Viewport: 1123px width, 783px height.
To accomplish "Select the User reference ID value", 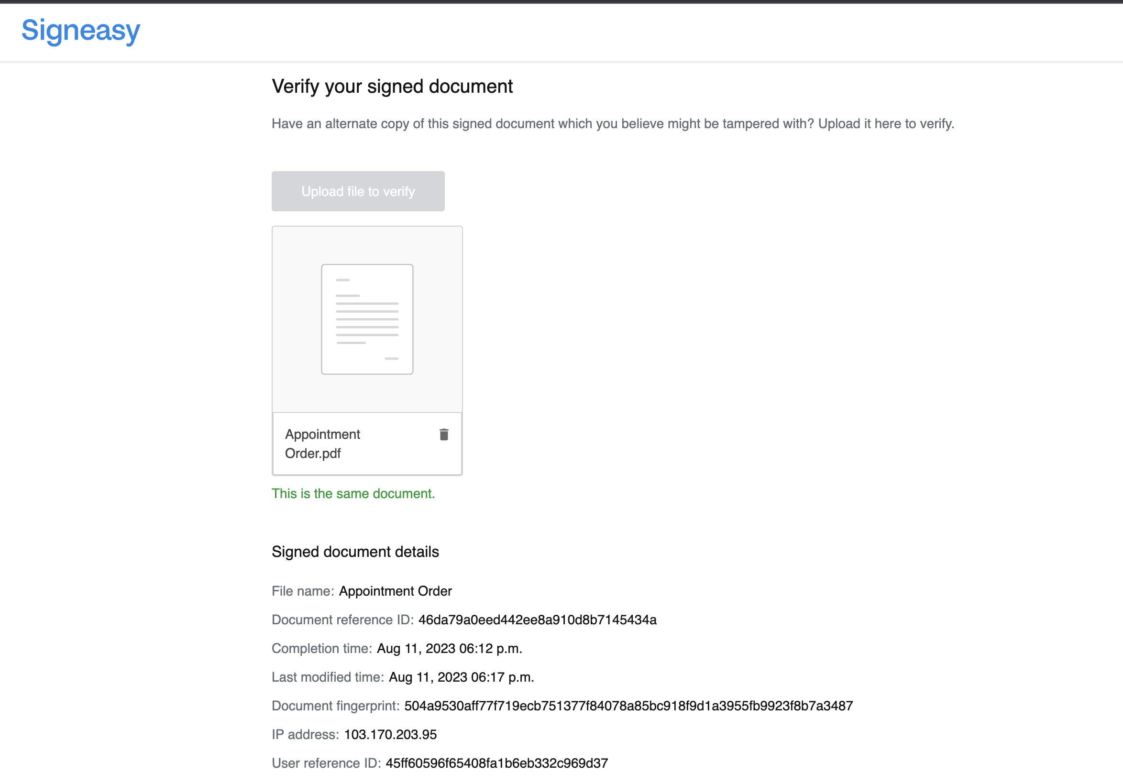I will pyautogui.click(x=497, y=763).
